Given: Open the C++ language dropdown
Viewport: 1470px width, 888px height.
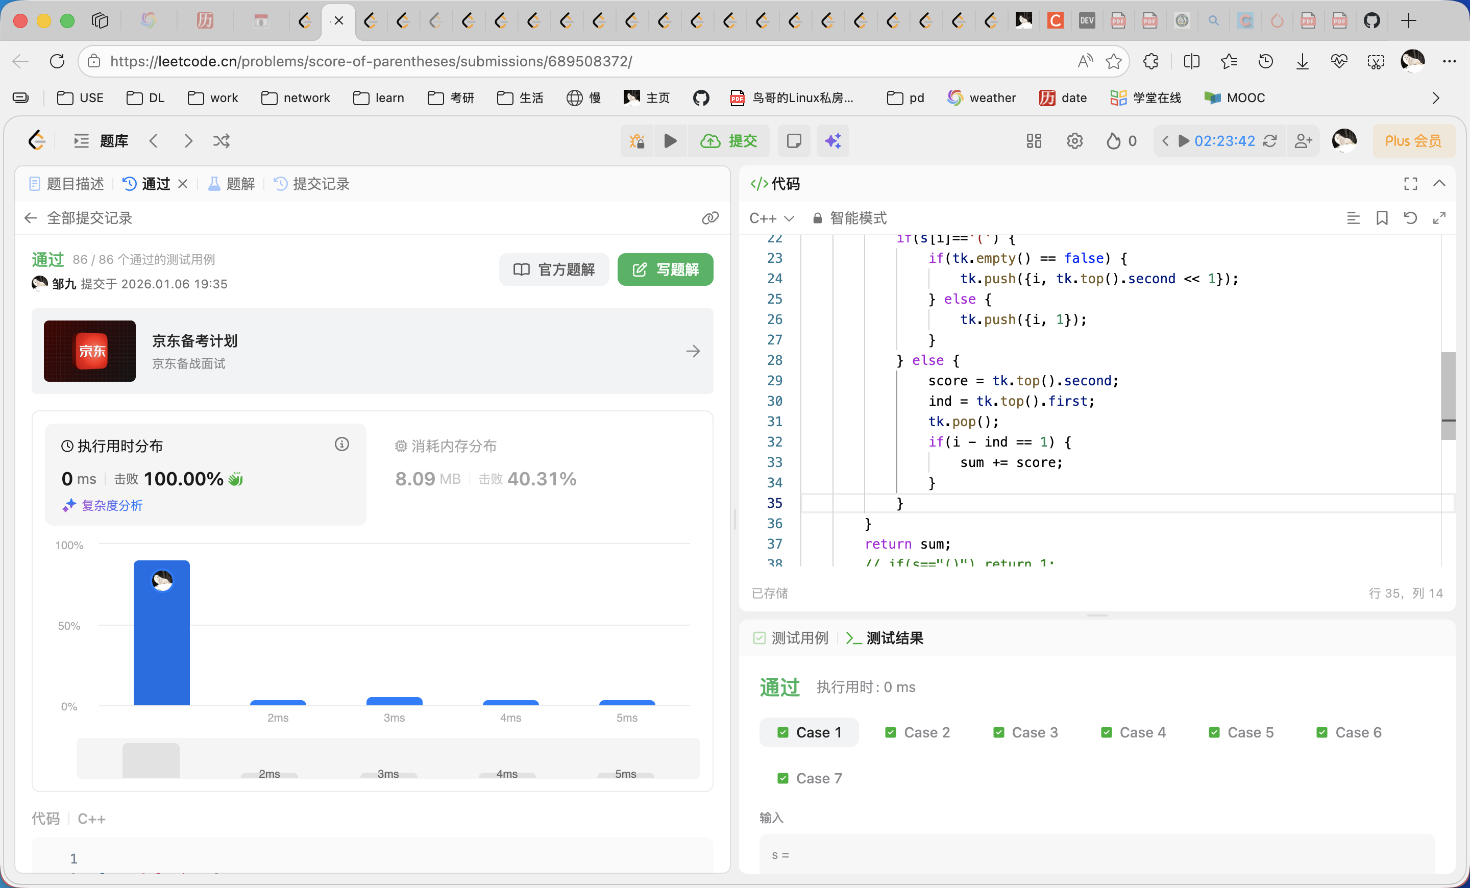Looking at the screenshot, I should (771, 218).
